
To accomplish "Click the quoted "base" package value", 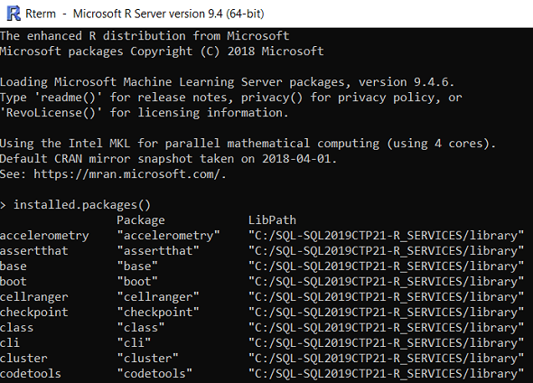I will pyautogui.click(x=137, y=266).
